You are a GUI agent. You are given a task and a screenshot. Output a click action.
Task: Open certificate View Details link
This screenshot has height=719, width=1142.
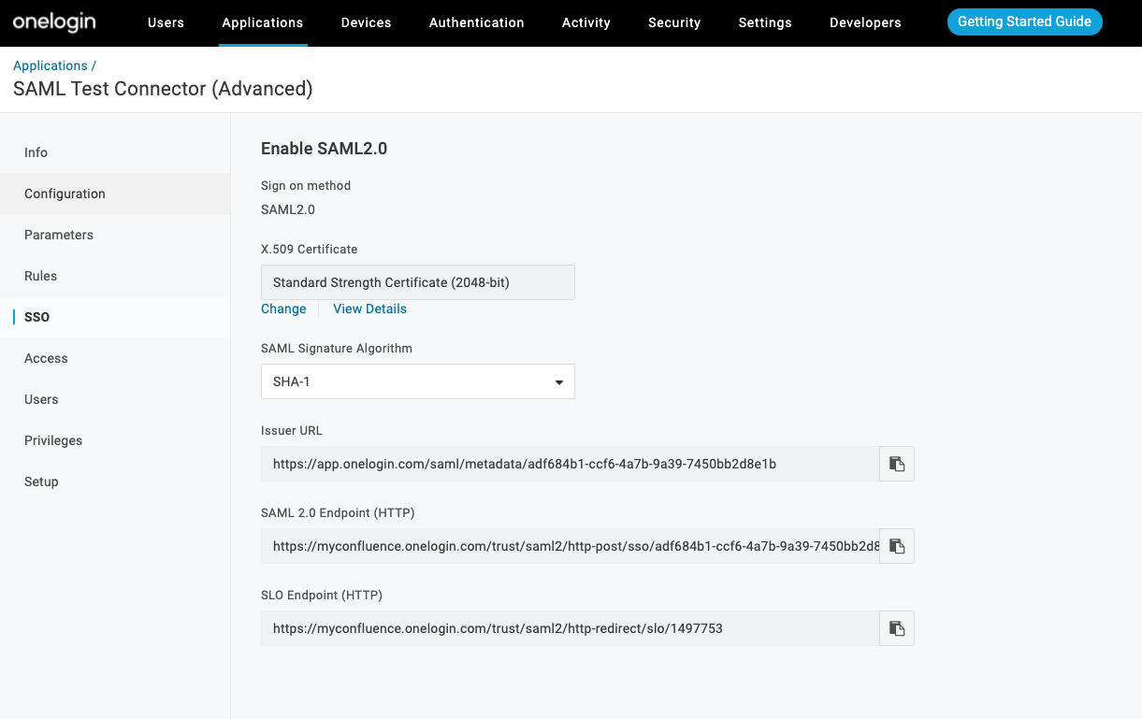369,309
